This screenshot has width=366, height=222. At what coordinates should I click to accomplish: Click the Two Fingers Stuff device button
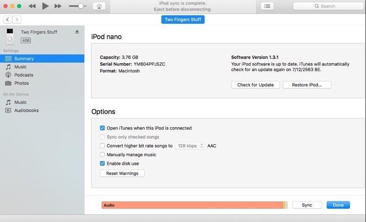183,20
